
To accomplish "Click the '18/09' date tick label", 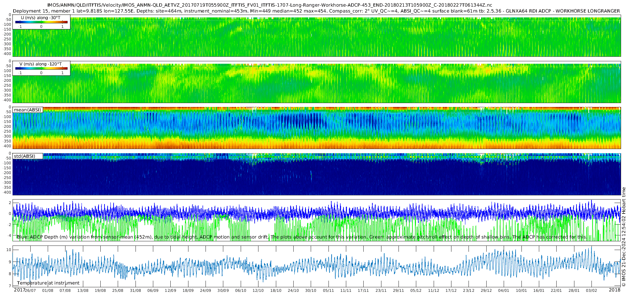I will pyautogui.click(x=188, y=291).
